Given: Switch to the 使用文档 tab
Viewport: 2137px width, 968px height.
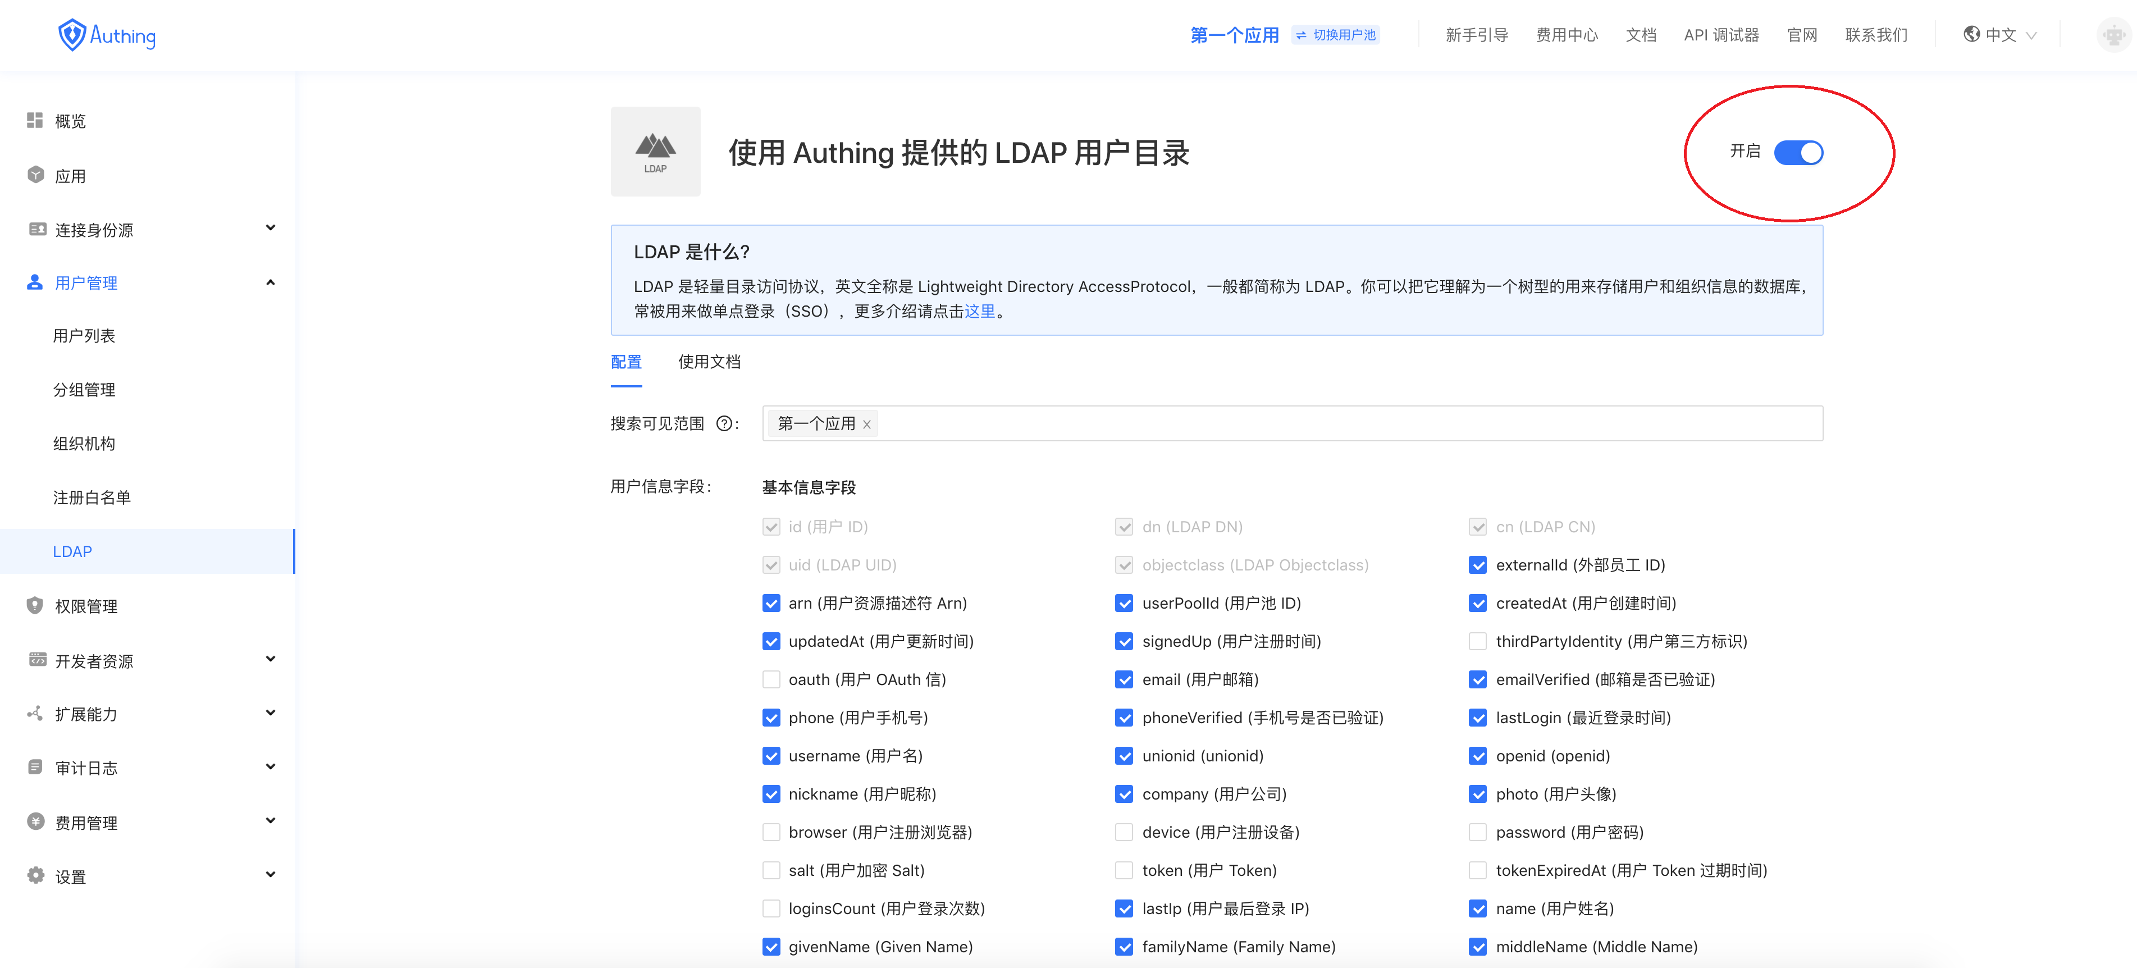Looking at the screenshot, I should pos(709,362).
